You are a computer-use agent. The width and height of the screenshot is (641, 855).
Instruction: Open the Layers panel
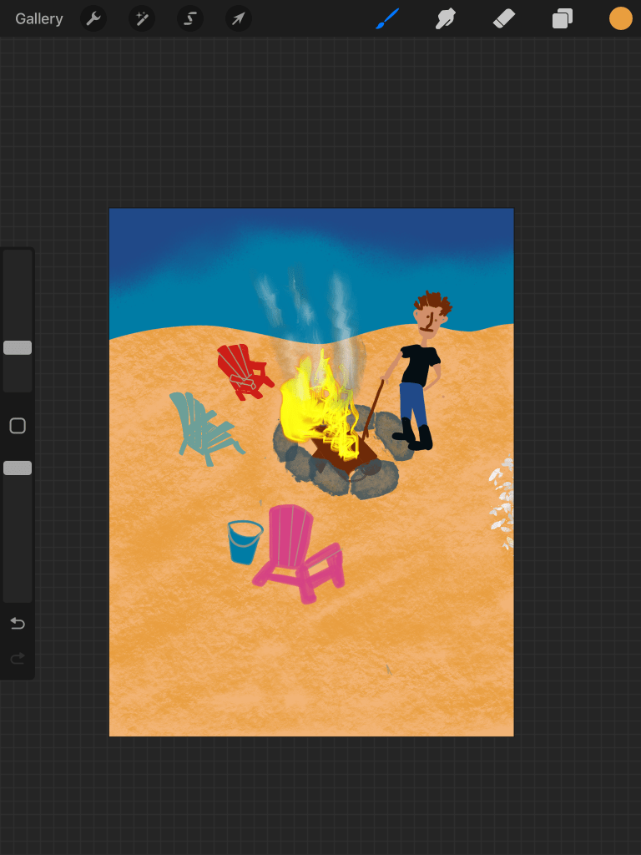pyautogui.click(x=563, y=18)
